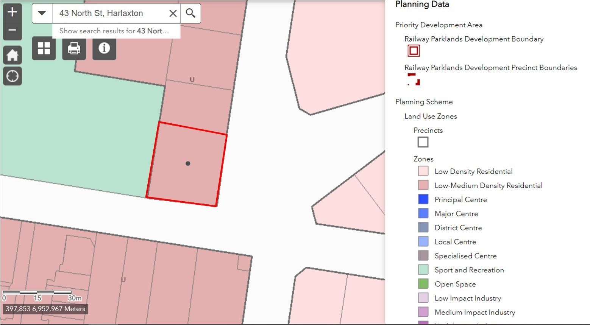Image resolution: width=590 pixels, height=325 pixels.
Task: Show search results for 43 North St
Action: point(114,31)
